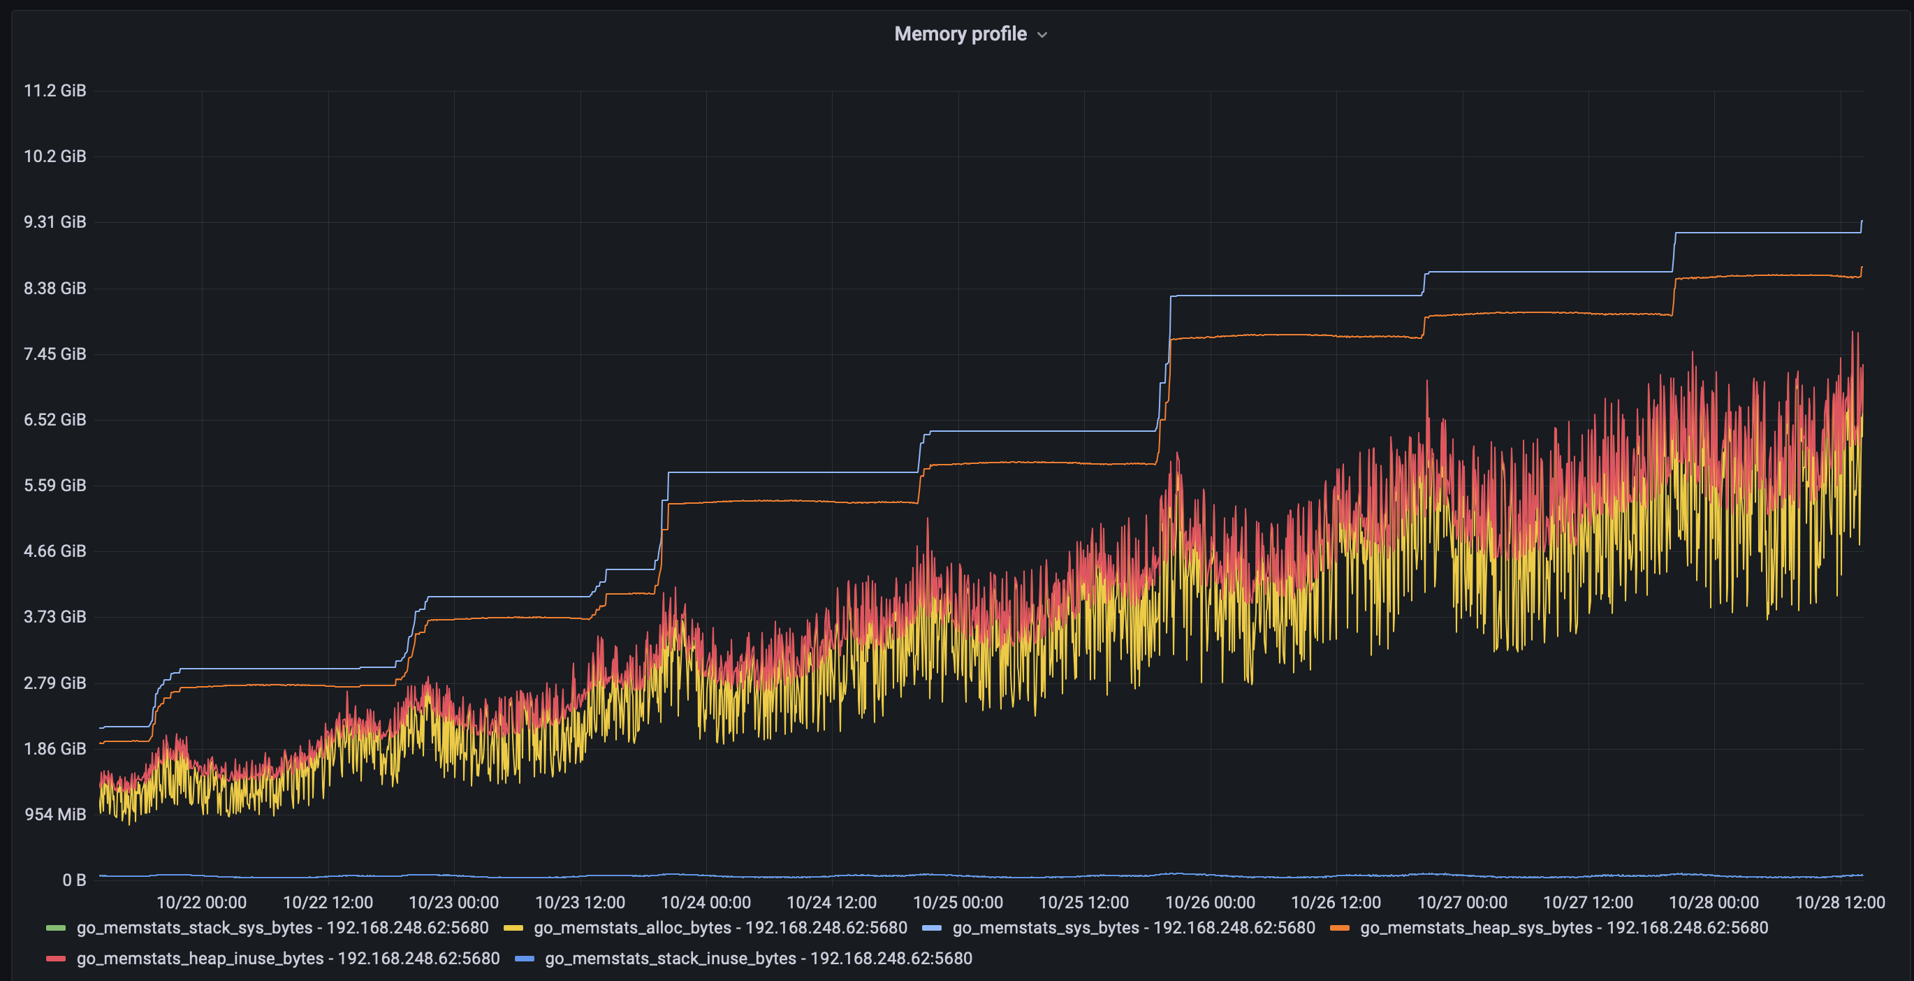Toggle the go_memstats_alloc_bytes series visibility
This screenshot has width=1914, height=981.
pos(718,928)
